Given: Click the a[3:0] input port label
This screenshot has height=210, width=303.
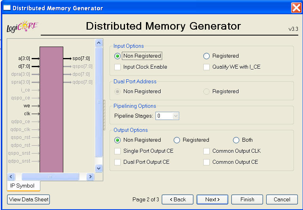Looking at the screenshot, I should (24, 58).
